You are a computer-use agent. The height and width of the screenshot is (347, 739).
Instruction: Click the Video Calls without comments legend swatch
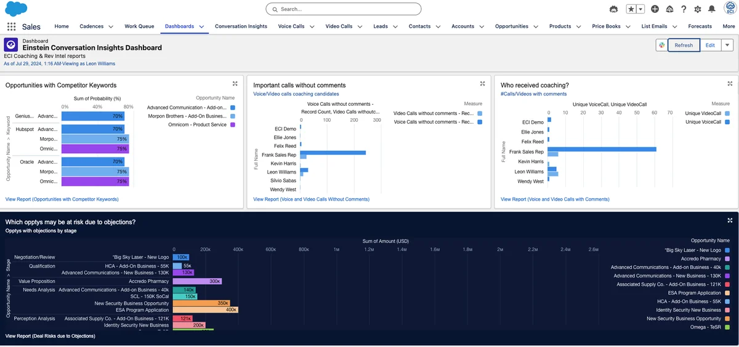pos(480,114)
